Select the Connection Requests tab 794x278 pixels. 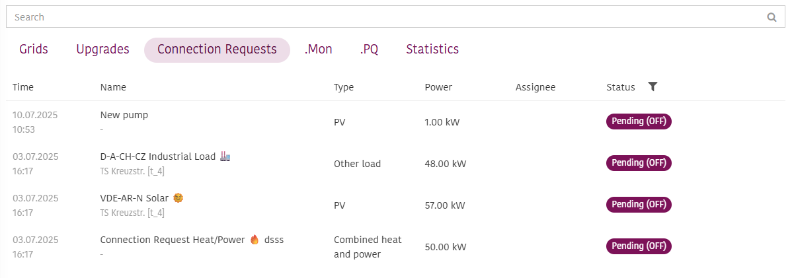pyautogui.click(x=217, y=50)
